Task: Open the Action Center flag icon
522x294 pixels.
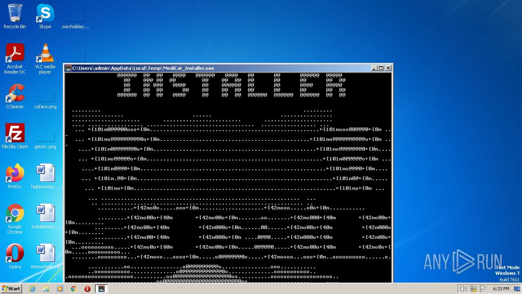Action: (x=483, y=289)
